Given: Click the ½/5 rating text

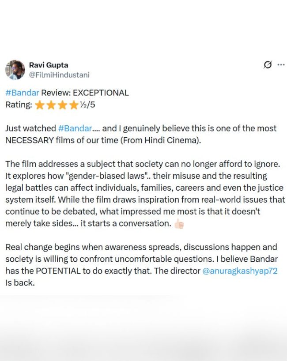Looking at the screenshot, I should coord(87,105).
